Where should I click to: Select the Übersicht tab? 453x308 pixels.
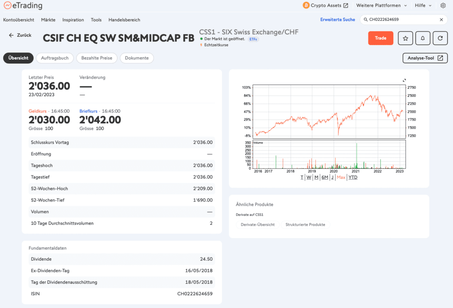coord(18,58)
